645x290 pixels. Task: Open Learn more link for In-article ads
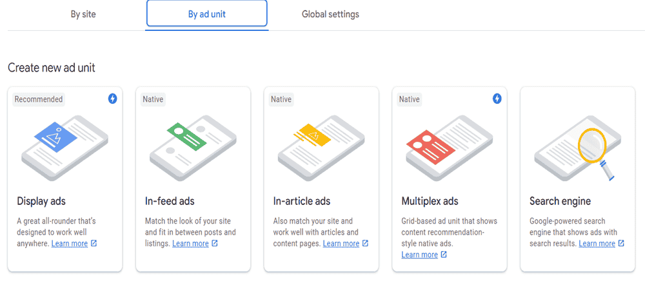pyautogui.click(x=341, y=243)
